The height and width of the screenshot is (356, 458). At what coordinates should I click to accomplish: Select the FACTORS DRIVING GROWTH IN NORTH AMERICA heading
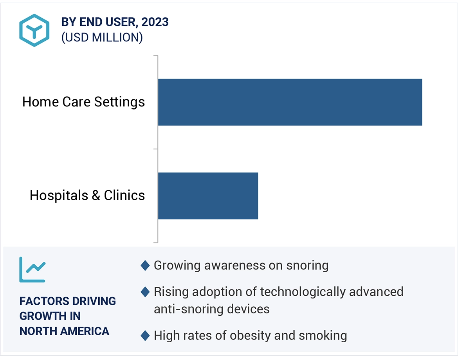point(68,316)
